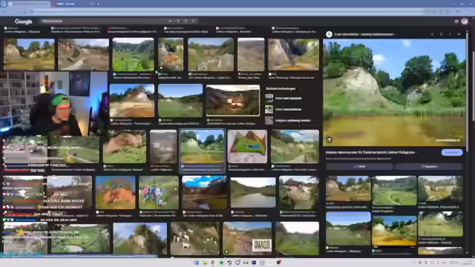475x267 pixels.
Task: Click the Google logo in the header
Action: (23, 22)
